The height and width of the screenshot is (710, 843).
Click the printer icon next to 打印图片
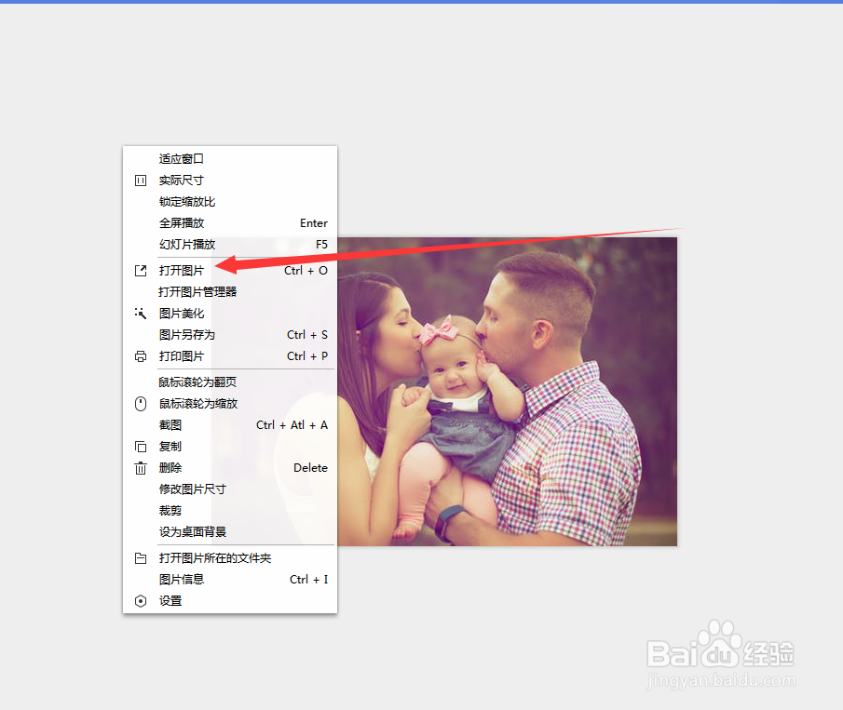(141, 355)
